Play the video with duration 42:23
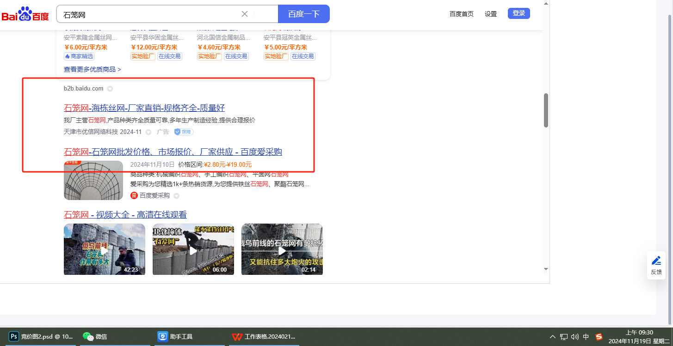 [105, 250]
